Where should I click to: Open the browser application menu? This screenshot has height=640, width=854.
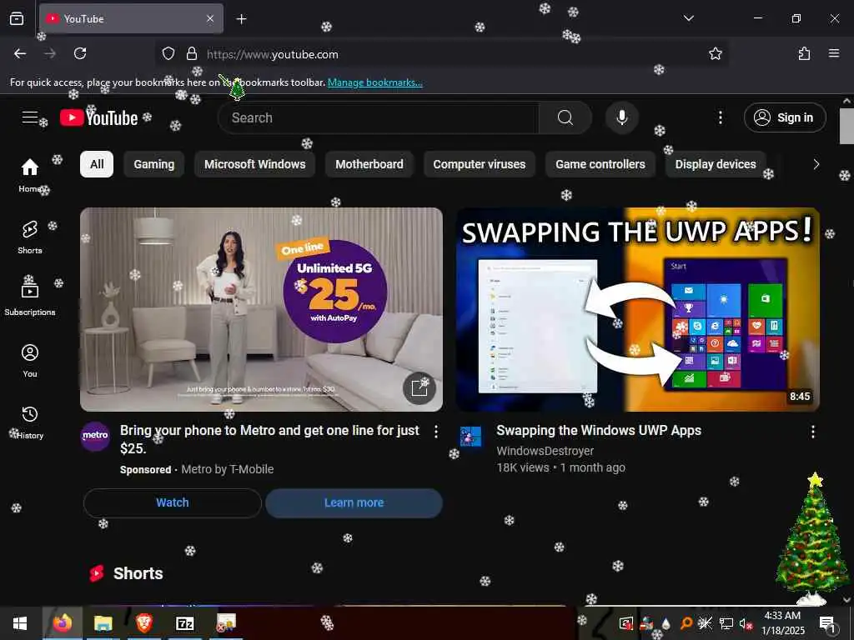pyautogui.click(x=833, y=53)
